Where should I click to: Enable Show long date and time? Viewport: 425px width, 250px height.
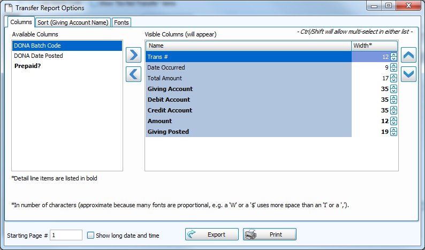[x=90, y=235]
